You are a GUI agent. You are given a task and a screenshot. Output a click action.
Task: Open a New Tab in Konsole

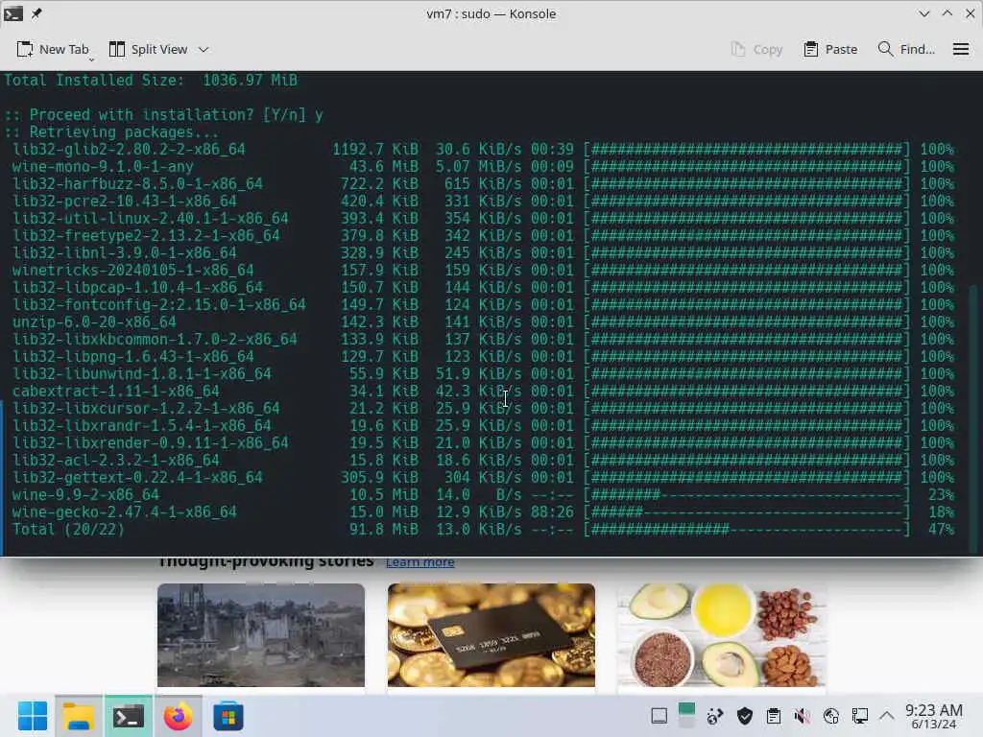[x=53, y=50]
